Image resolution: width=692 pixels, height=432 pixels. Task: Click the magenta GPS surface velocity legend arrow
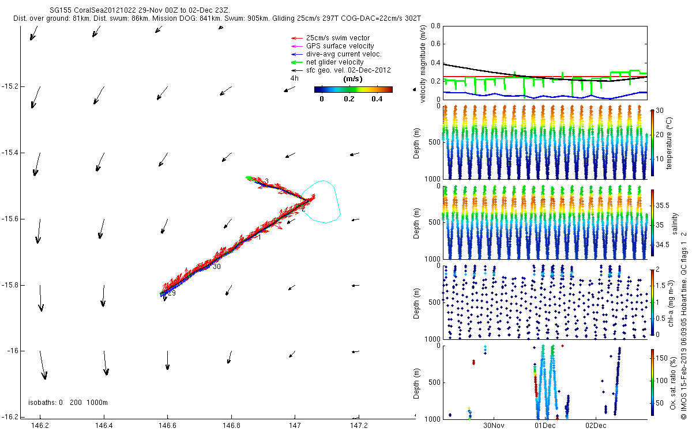296,46
